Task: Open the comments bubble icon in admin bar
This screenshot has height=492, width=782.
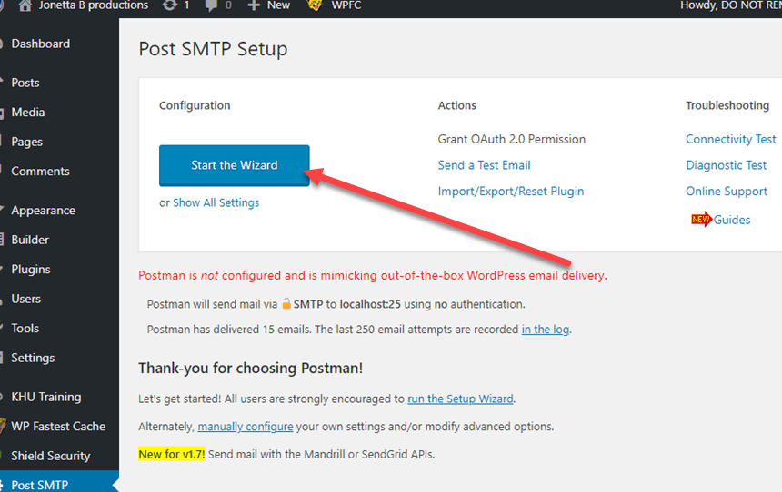Action: point(212,6)
